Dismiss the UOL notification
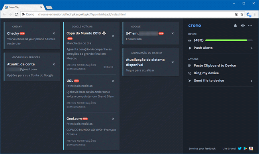 click(113, 81)
